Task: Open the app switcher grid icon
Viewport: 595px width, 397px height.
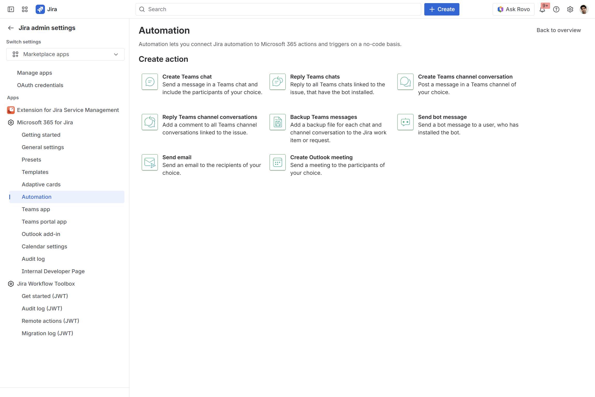Action: [25, 9]
